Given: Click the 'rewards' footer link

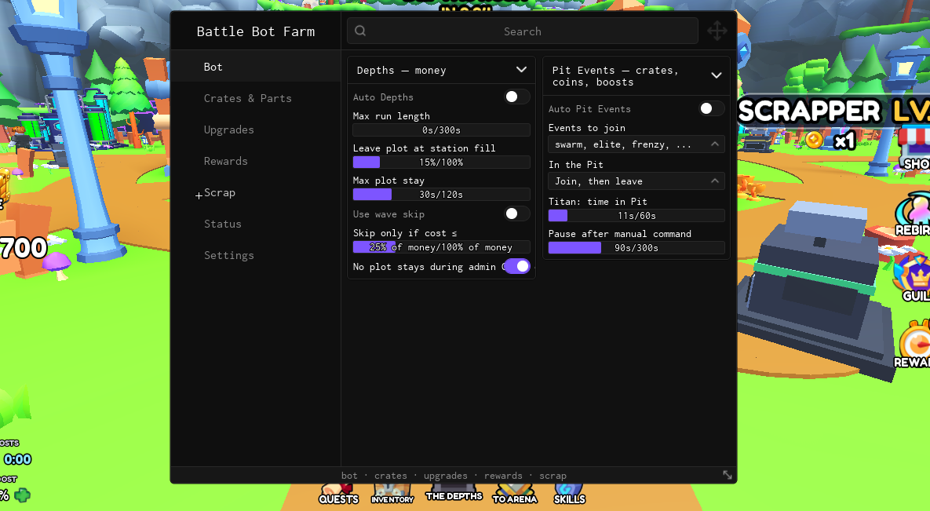Looking at the screenshot, I should point(503,476).
